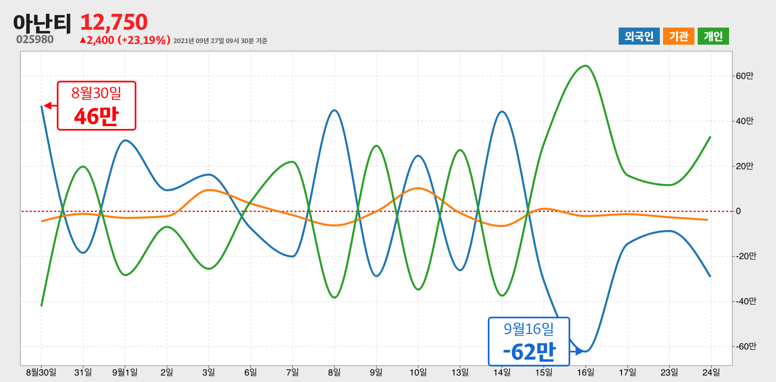This screenshot has height=382, width=782.
Task: Click the y-axis label -40만
Action: point(746,301)
